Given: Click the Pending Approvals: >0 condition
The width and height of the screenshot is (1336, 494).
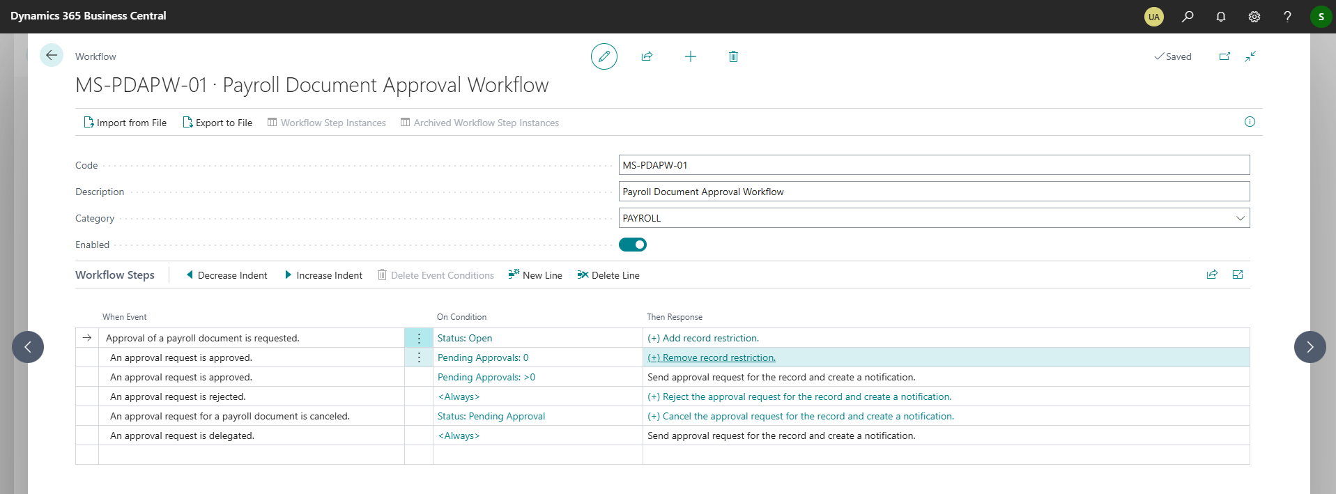Looking at the screenshot, I should pyautogui.click(x=486, y=377).
